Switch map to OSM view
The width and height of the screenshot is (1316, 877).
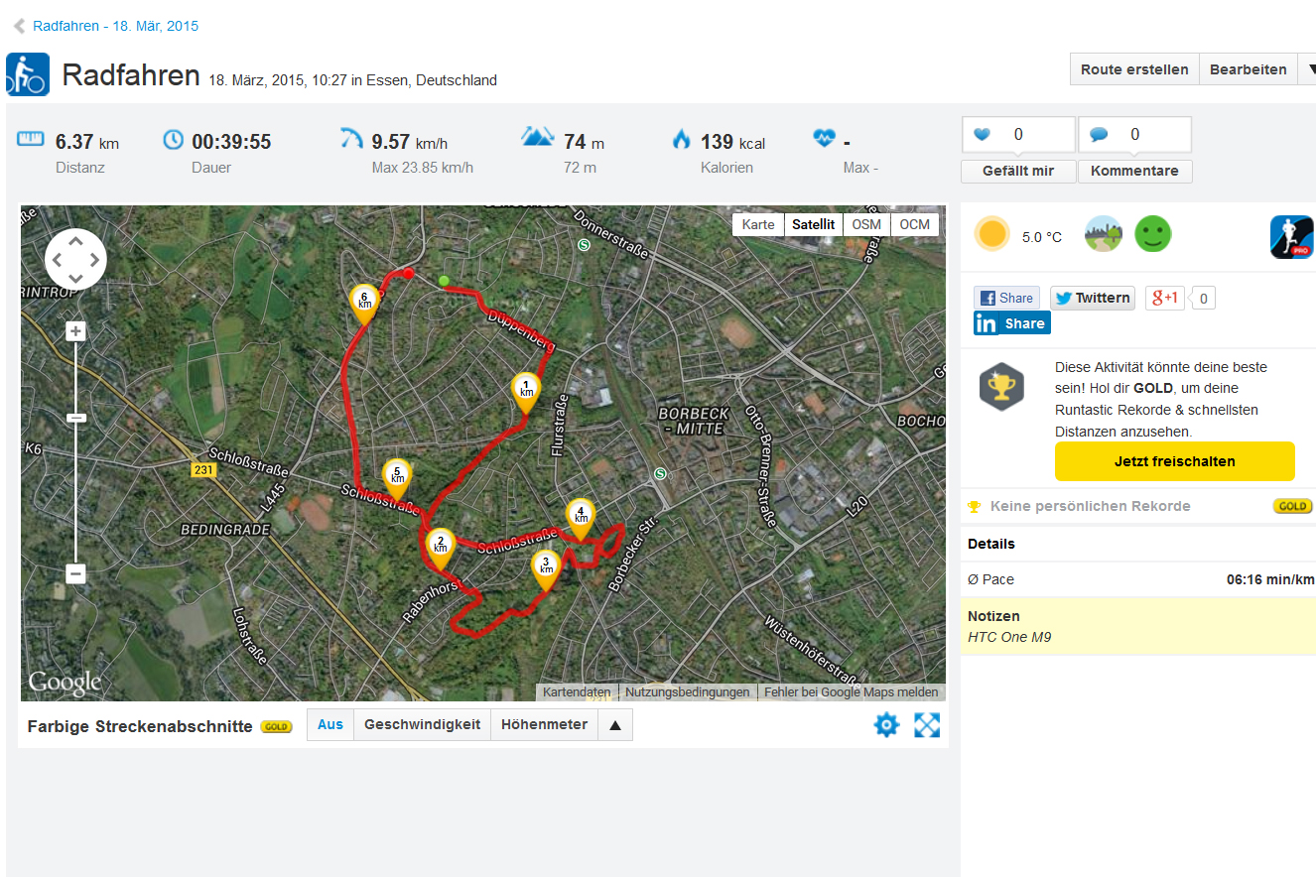[865, 224]
